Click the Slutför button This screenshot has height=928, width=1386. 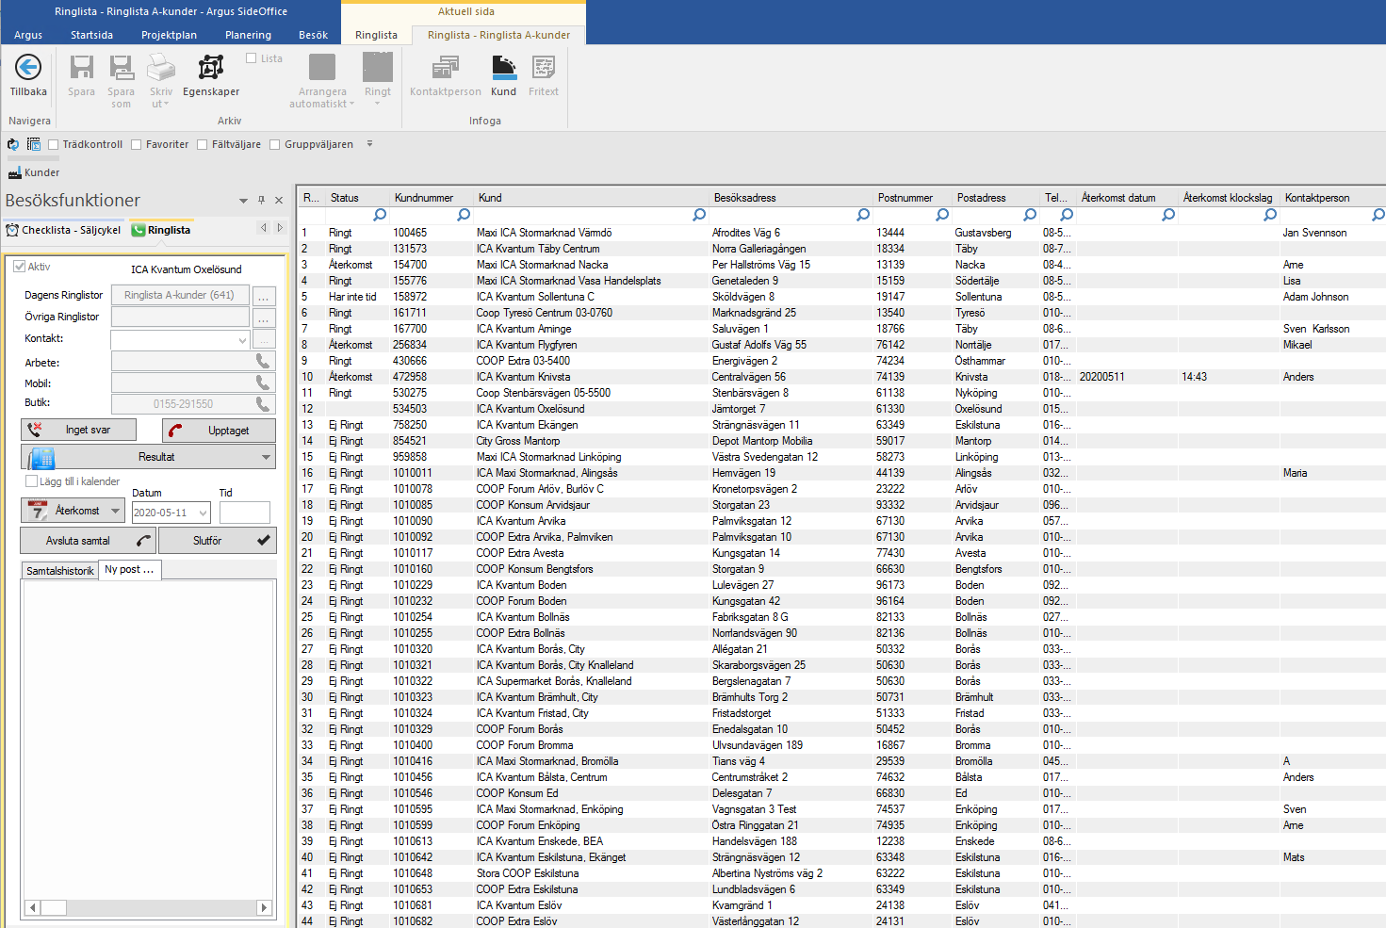point(218,541)
